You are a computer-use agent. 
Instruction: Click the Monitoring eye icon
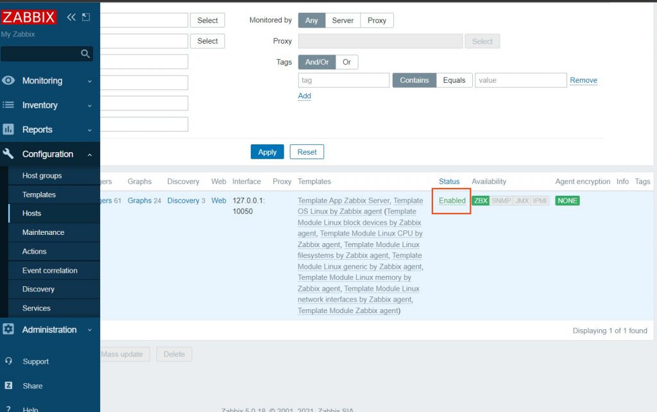(x=8, y=80)
